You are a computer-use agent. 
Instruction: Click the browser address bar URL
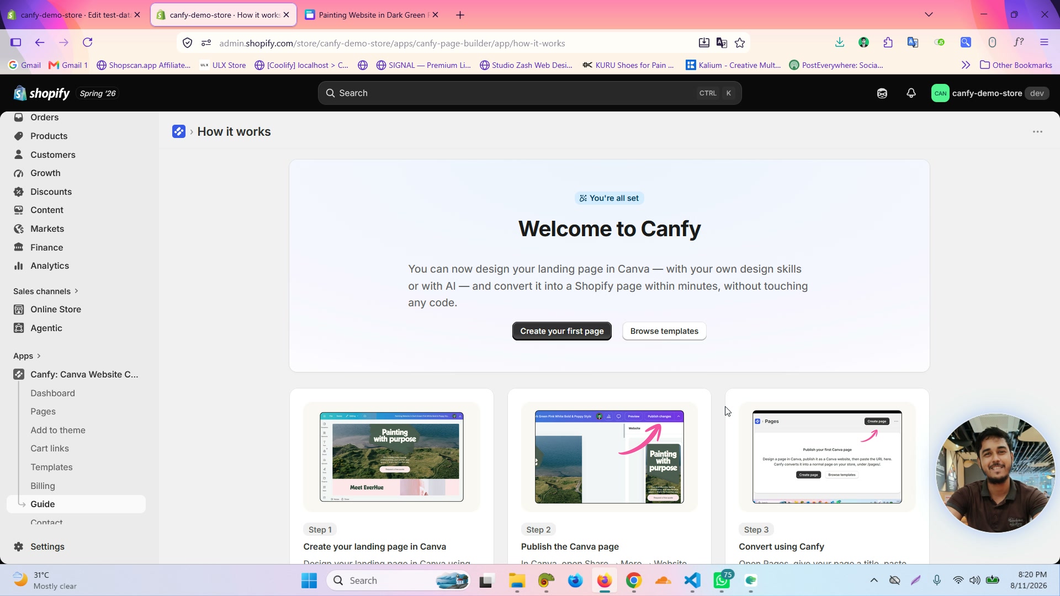click(392, 43)
